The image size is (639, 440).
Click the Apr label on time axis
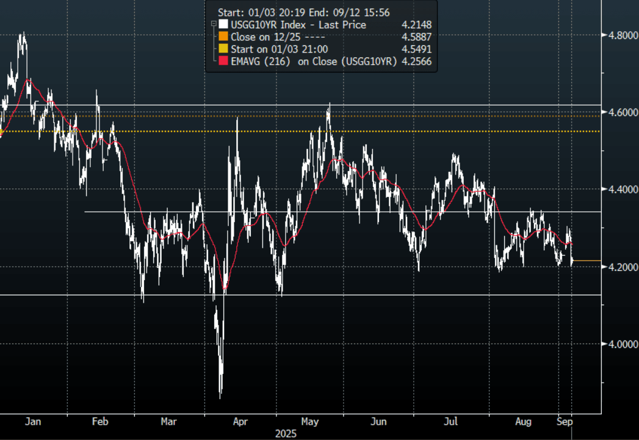pos(240,421)
